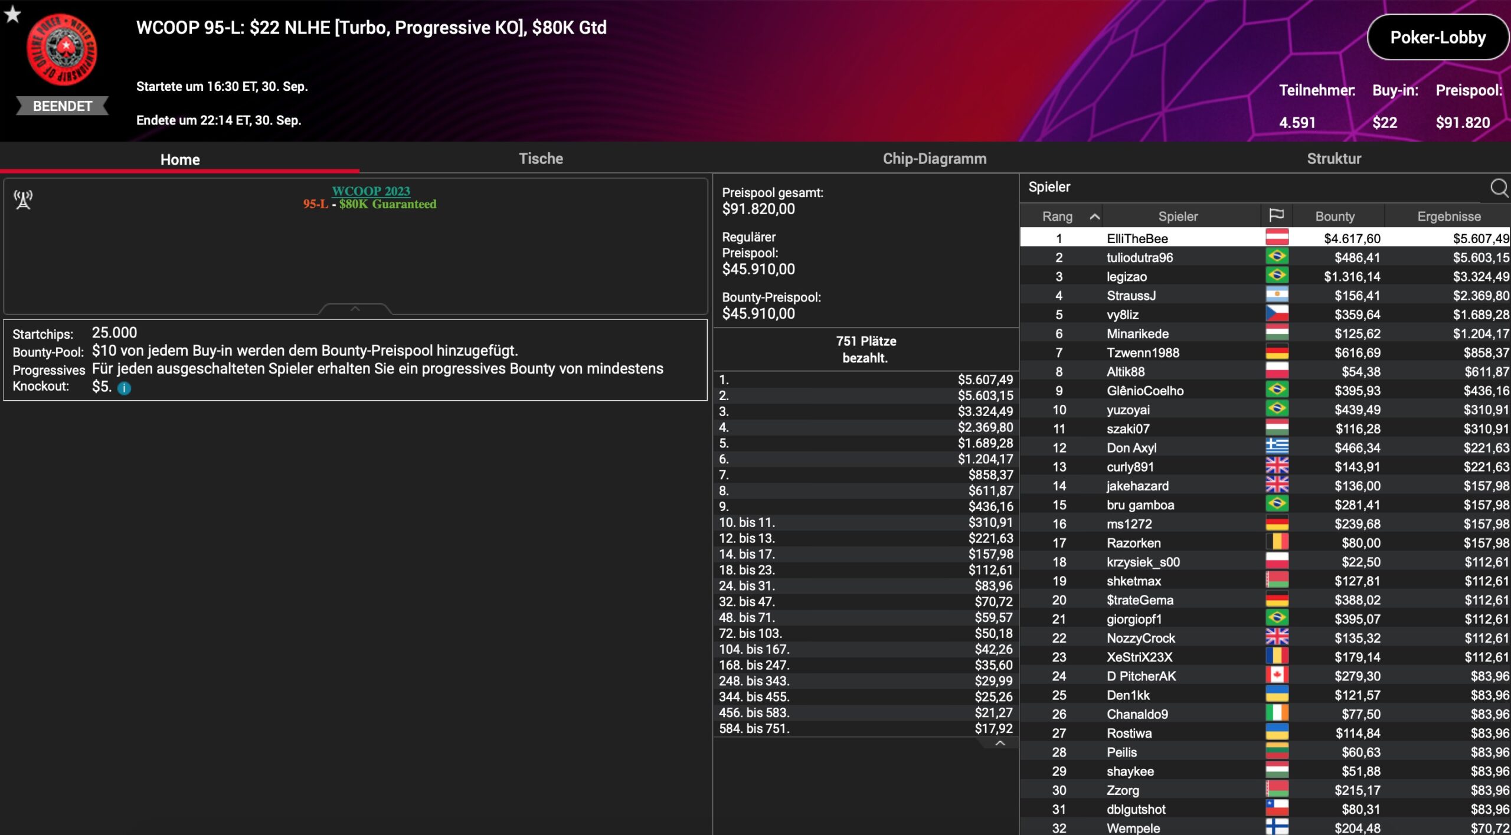Screen dimensions: 1511x835
Task: Click the Chile flag next to dblgutshot
Action: (1277, 808)
